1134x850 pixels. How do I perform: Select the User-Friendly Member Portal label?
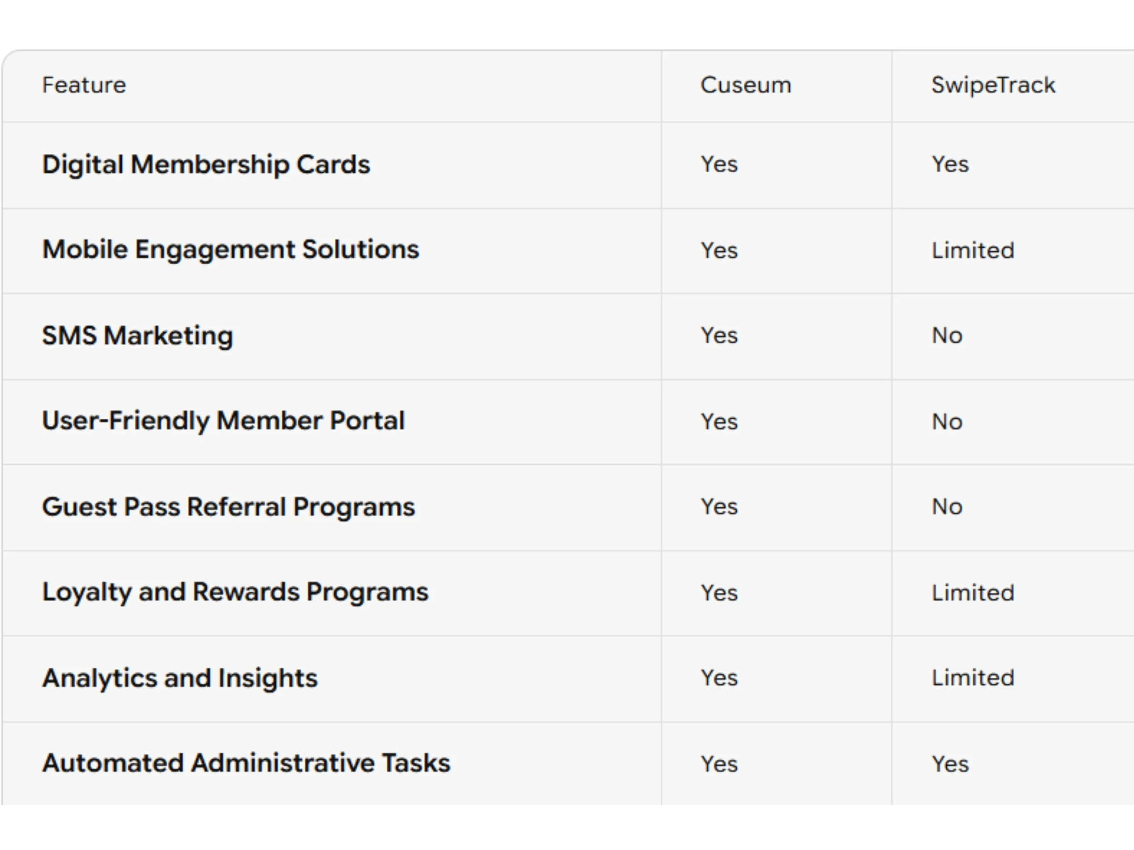pyautogui.click(x=223, y=421)
